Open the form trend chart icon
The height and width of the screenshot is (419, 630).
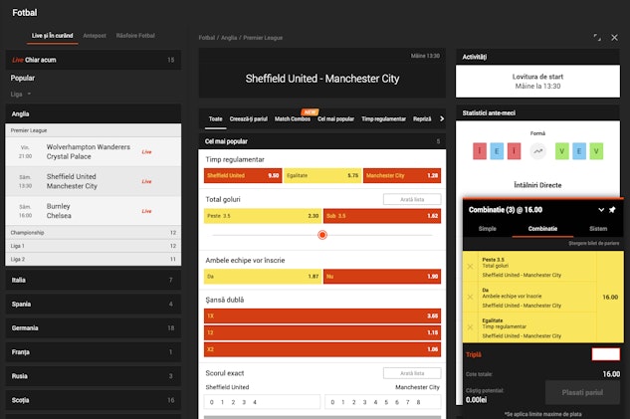pos(537,152)
